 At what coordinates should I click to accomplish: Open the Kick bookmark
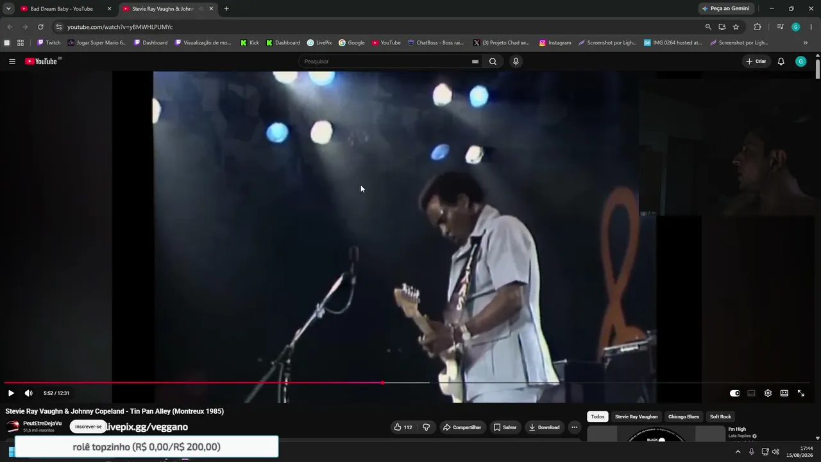(x=250, y=43)
